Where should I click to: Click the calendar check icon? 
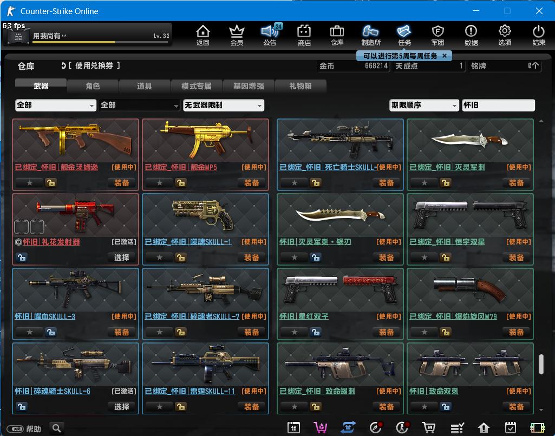coord(511,427)
